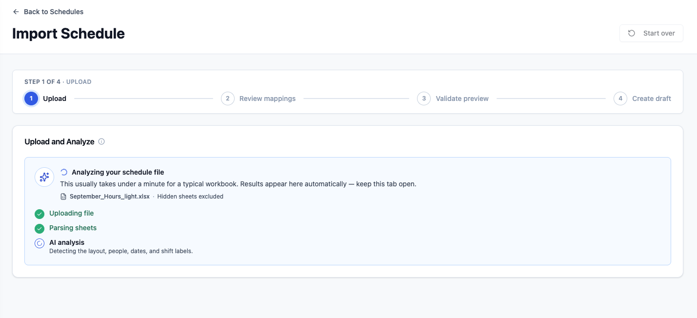Click the Review mappings step label
This screenshot has height=318, width=697.
pyautogui.click(x=267, y=99)
